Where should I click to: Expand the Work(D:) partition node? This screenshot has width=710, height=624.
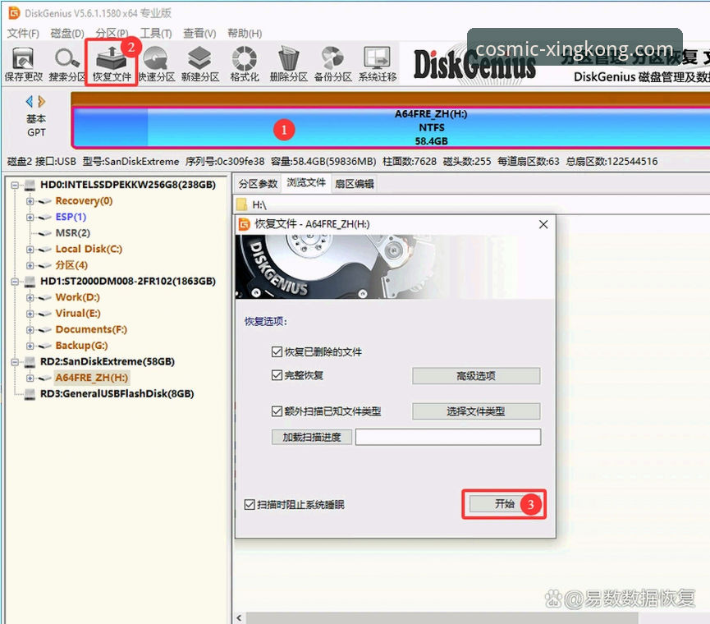click(30, 297)
